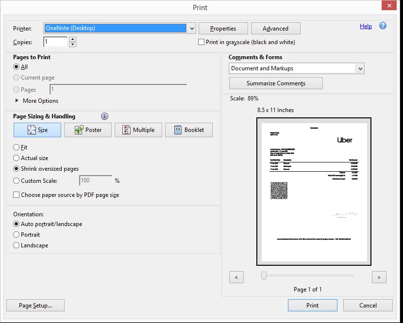Enable Print in grayscale checkbox
This screenshot has height=323, width=403.
pyautogui.click(x=201, y=42)
